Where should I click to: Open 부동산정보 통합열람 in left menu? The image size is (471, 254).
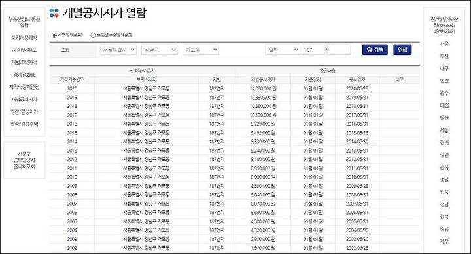tap(24, 22)
